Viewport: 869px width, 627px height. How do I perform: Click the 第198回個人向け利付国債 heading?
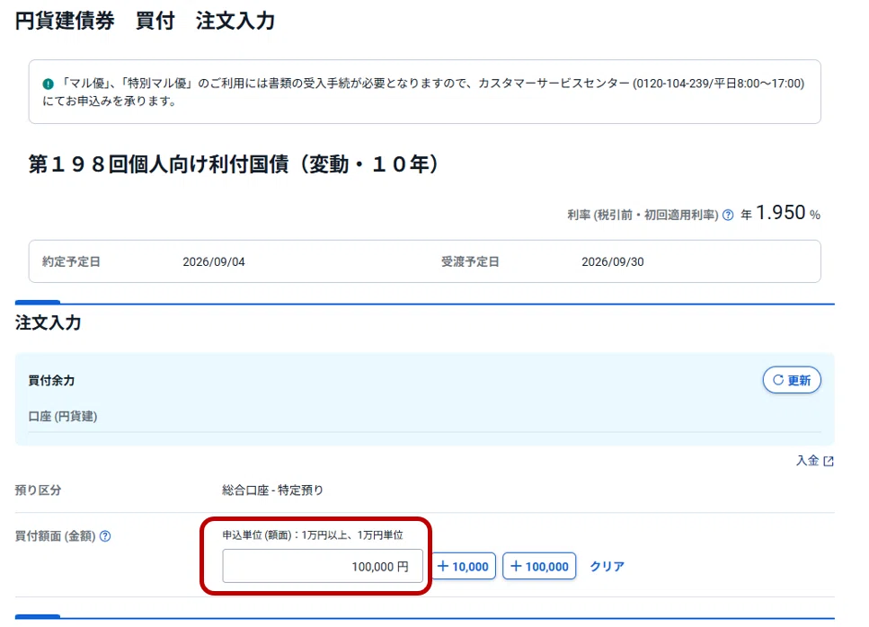tap(234, 164)
